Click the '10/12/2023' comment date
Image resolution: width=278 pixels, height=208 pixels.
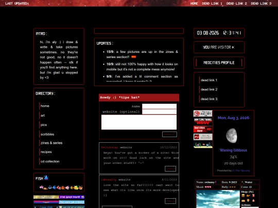(x=168, y=147)
